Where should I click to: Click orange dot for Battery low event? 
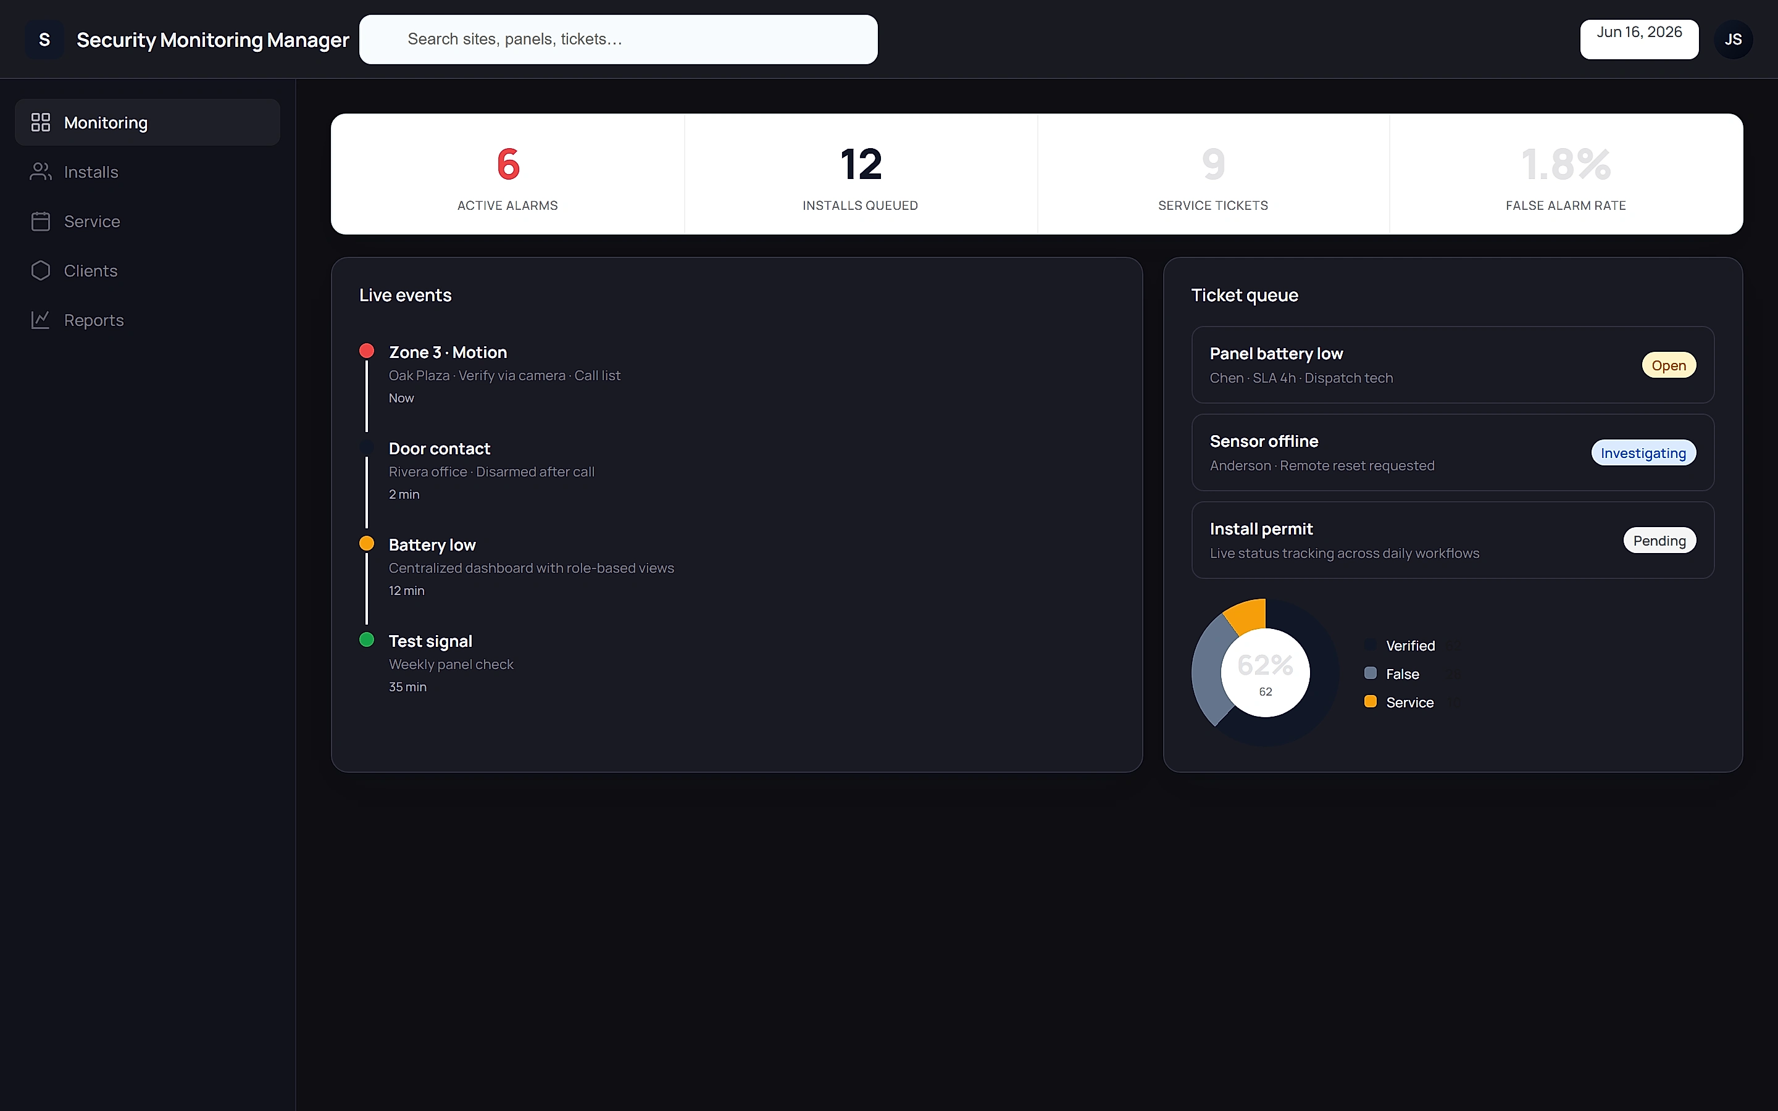tap(367, 543)
